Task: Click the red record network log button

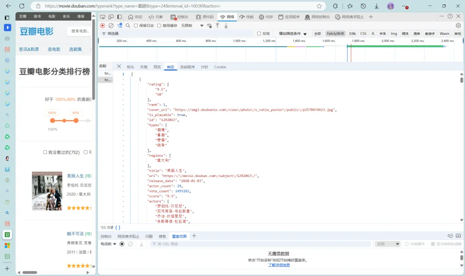Action: coord(102,25)
